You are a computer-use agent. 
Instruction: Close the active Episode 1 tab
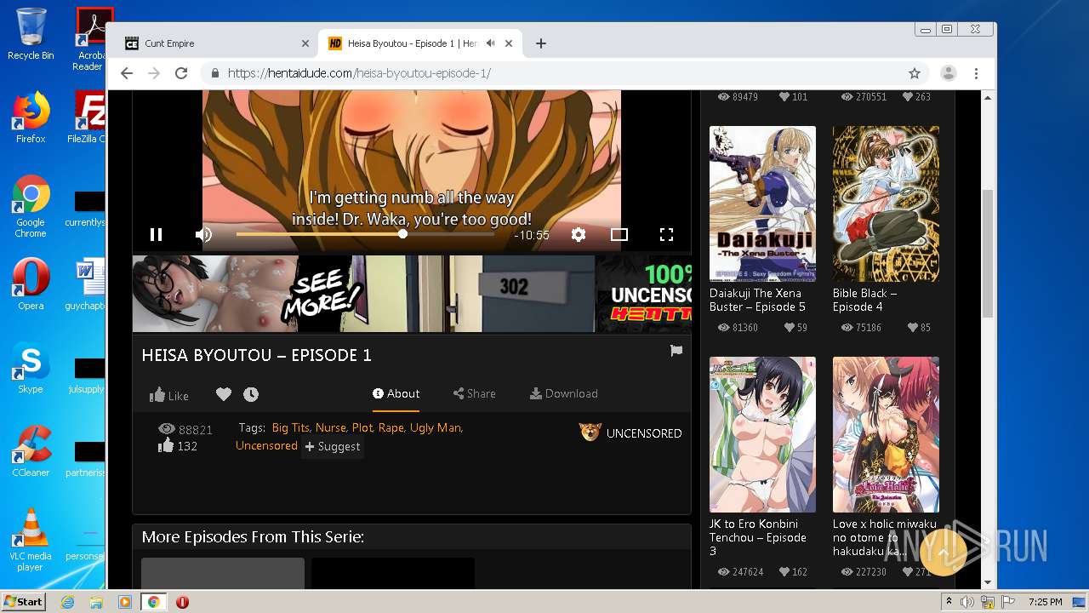(509, 43)
